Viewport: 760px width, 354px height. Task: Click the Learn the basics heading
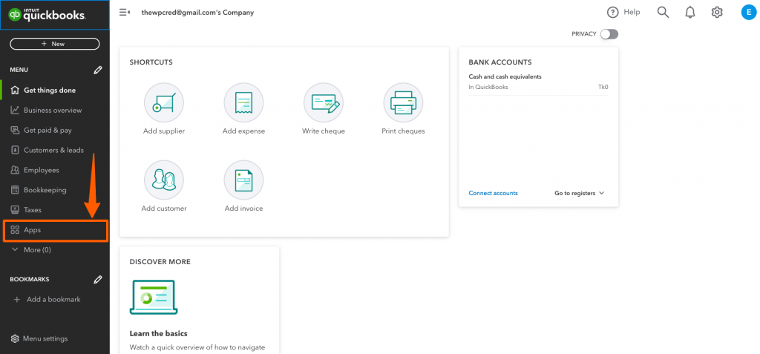[x=159, y=334]
